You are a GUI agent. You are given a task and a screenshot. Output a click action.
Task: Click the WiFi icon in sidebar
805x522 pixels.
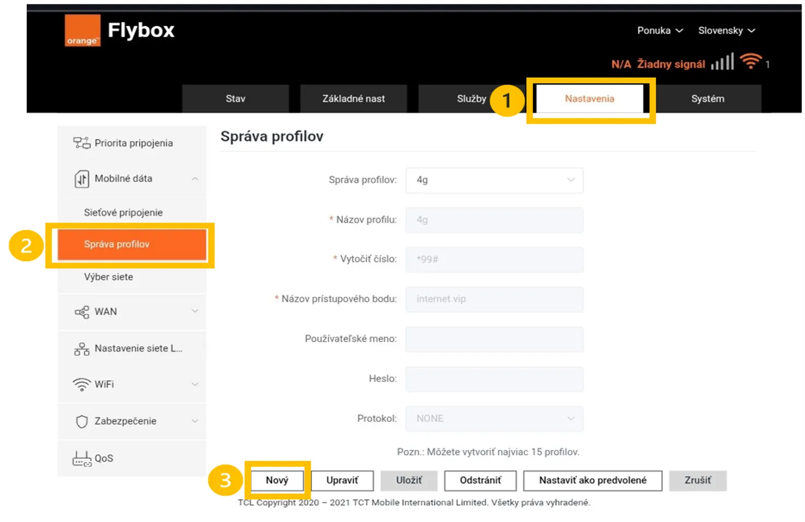click(82, 385)
